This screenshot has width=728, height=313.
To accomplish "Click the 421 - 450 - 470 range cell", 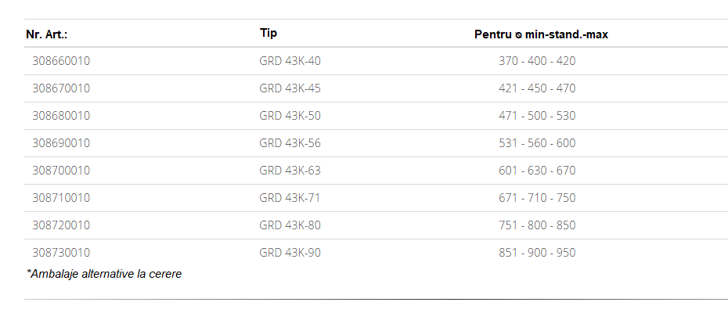I will [x=537, y=88].
